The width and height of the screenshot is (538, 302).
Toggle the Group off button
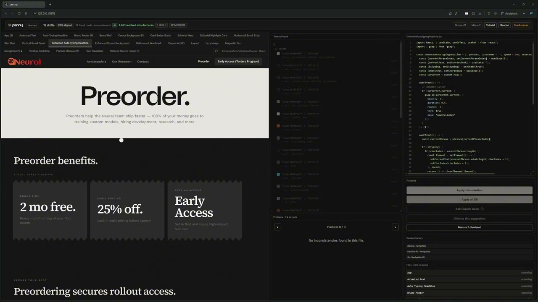click(x=460, y=25)
